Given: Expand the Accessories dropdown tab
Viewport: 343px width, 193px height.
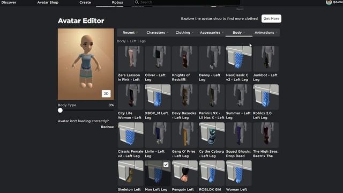Looking at the screenshot, I should point(212,33).
